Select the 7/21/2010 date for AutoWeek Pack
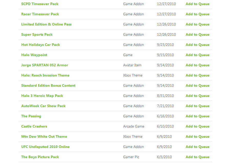 165,106
